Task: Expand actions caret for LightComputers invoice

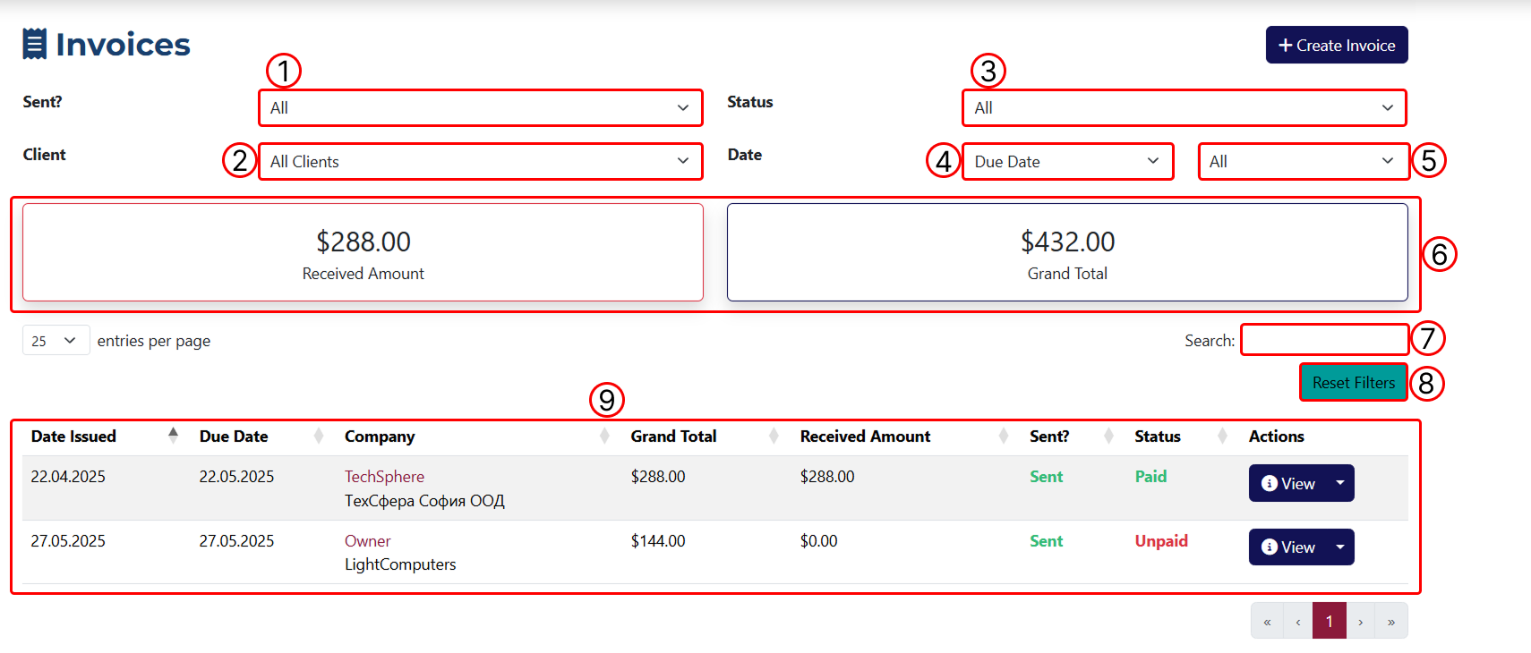Action: coord(1340,547)
